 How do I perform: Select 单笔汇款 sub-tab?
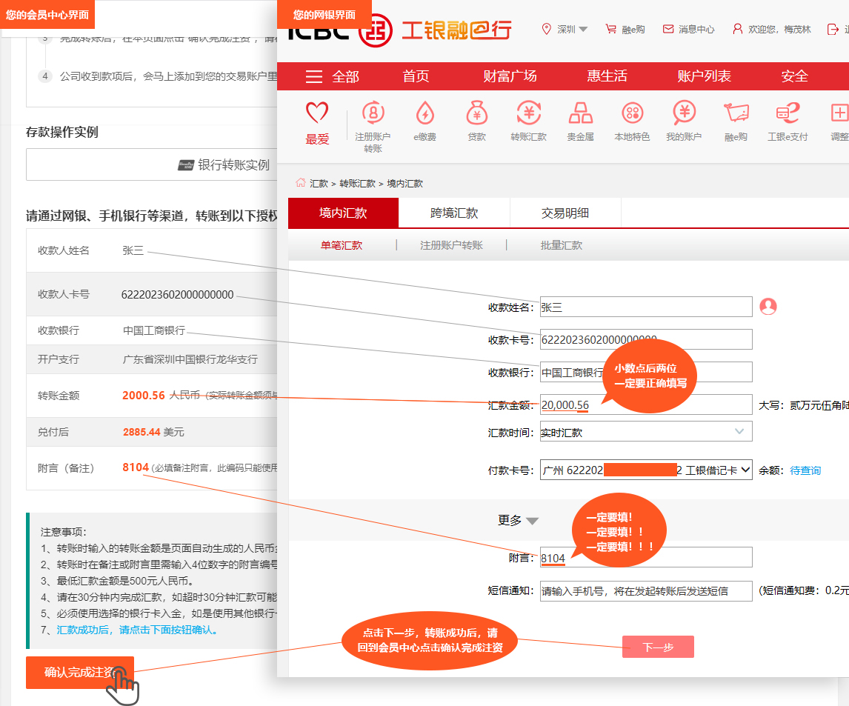(341, 245)
